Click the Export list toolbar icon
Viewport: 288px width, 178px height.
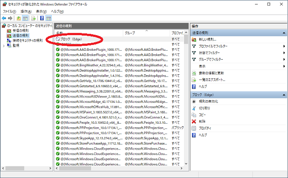(x=33, y=18)
